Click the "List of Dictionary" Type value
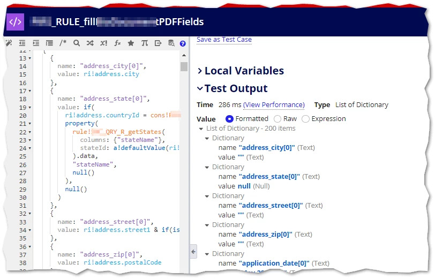 pyautogui.click(x=362, y=105)
